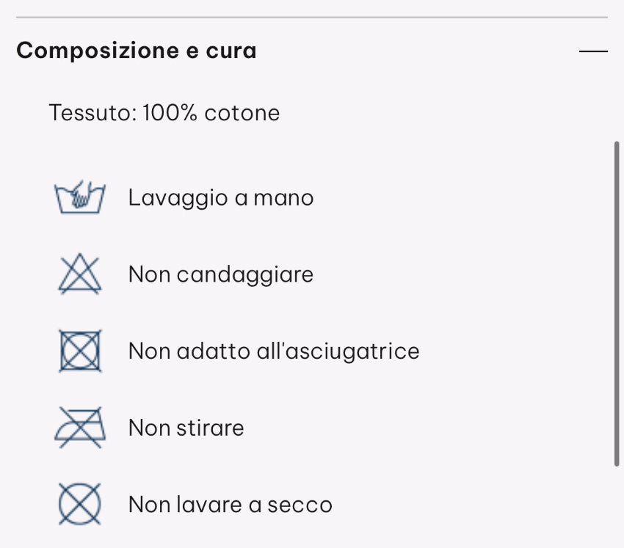Click the 100% cotone fabric value
Image resolution: width=624 pixels, height=548 pixels.
tap(211, 113)
